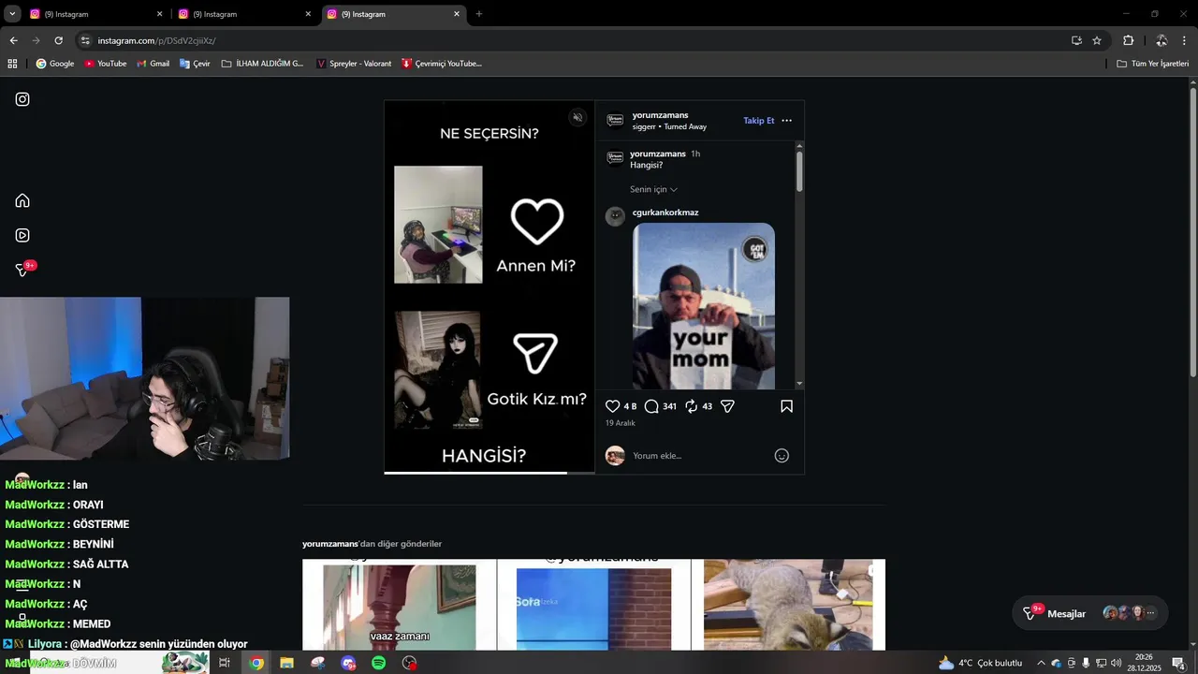Click the page's vertical scrollbar
Image resolution: width=1198 pixels, height=674 pixels.
1193,234
